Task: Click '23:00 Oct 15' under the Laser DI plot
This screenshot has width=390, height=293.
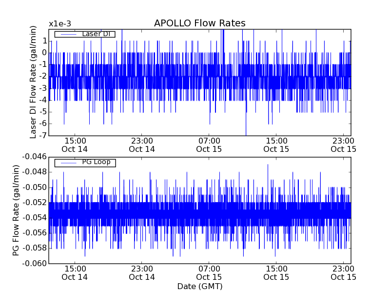Action: [x=343, y=145]
